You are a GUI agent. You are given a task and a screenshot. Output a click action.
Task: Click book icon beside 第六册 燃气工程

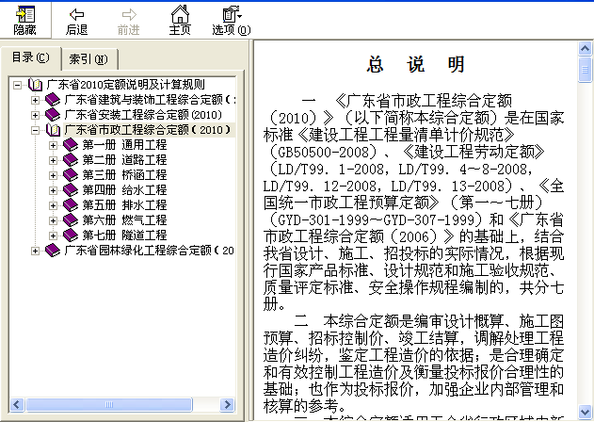point(71,219)
